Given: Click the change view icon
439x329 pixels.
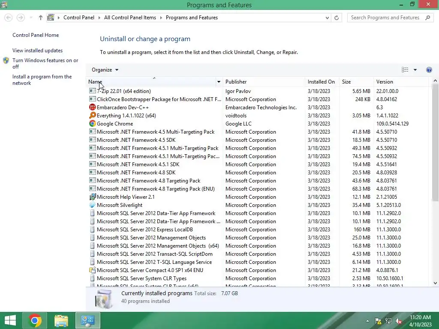Looking at the screenshot, I should click(405, 70).
